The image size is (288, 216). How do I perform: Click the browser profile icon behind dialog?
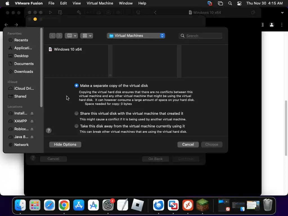click(272, 25)
